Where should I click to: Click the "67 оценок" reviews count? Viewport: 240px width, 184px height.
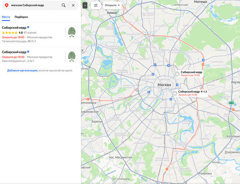coord(30,33)
